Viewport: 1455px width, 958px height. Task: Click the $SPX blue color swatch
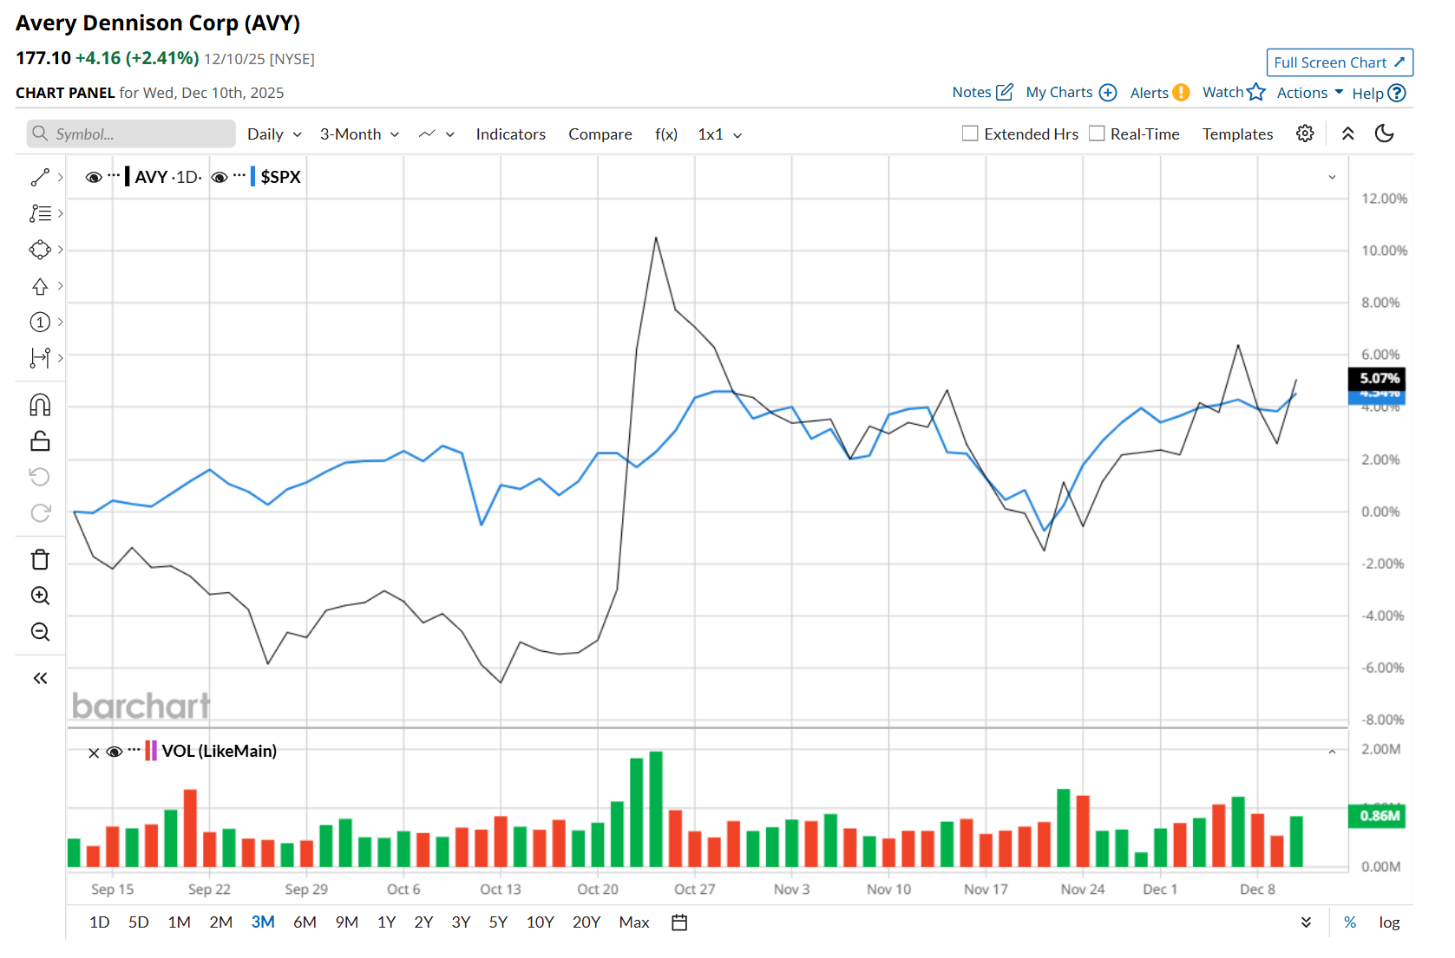[x=252, y=177]
